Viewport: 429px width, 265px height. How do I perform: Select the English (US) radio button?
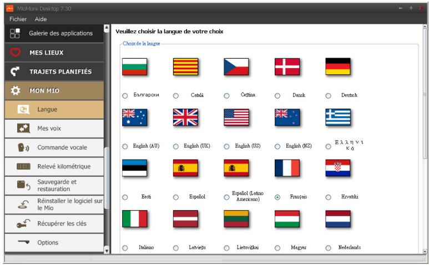pos(226,146)
